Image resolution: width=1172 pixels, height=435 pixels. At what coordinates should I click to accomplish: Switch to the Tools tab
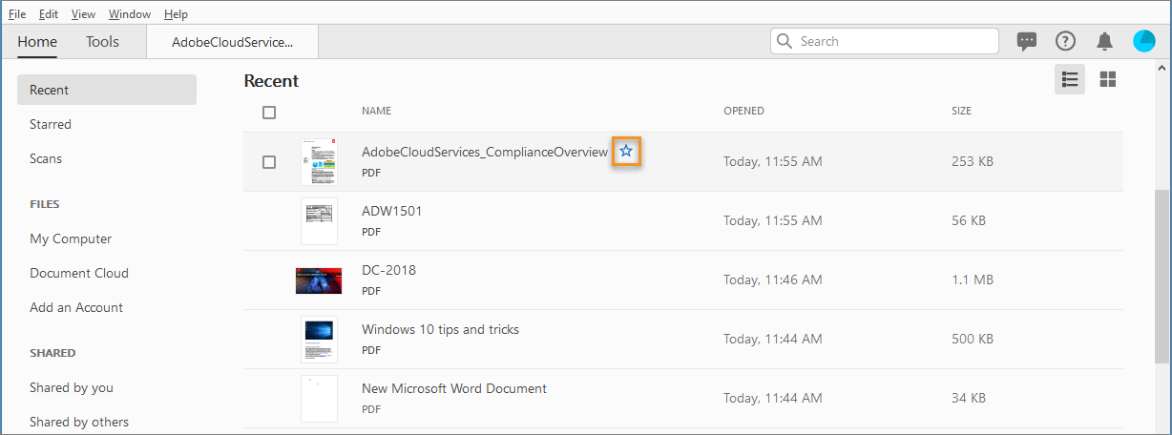click(x=102, y=42)
